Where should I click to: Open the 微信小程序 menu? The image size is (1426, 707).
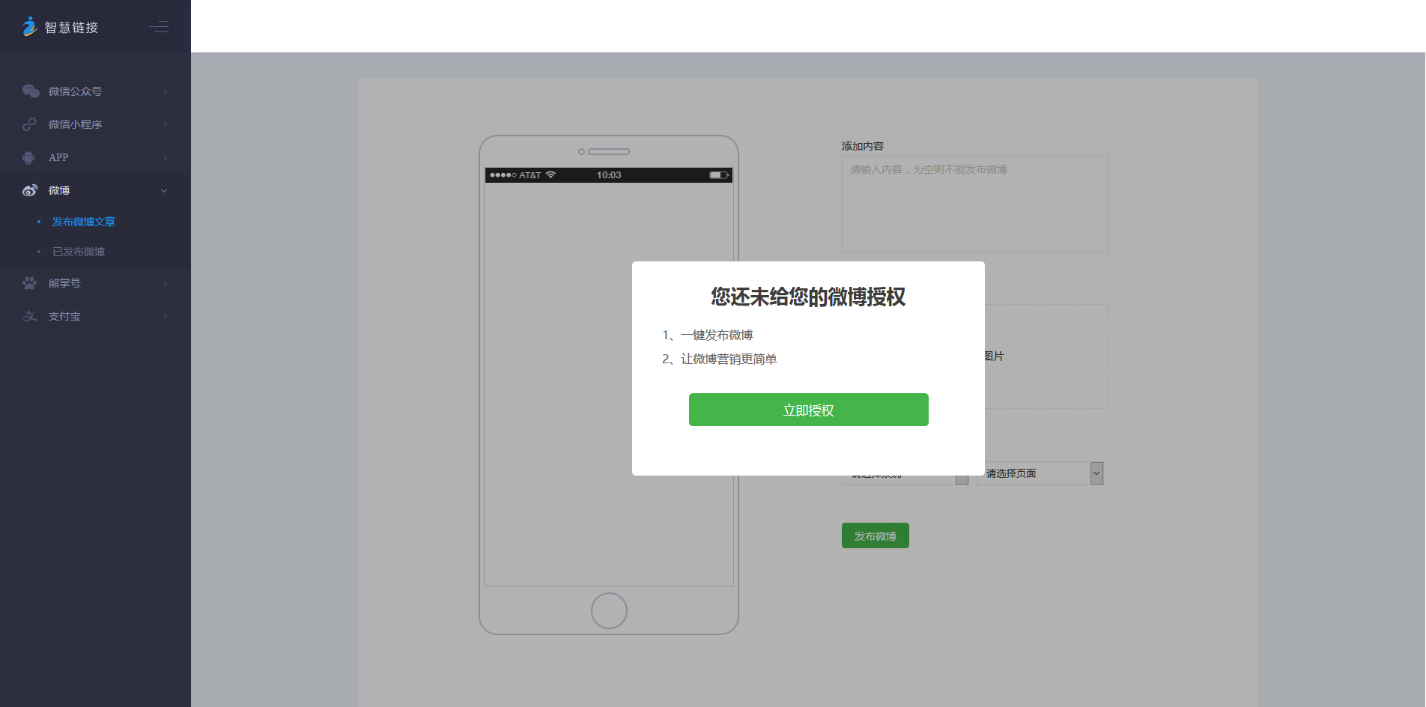(x=95, y=124)
